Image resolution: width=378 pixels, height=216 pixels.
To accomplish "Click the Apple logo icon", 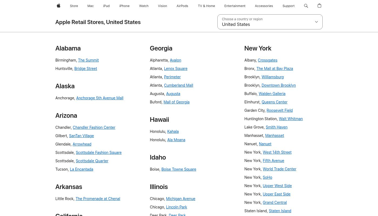I will [59, 6].
